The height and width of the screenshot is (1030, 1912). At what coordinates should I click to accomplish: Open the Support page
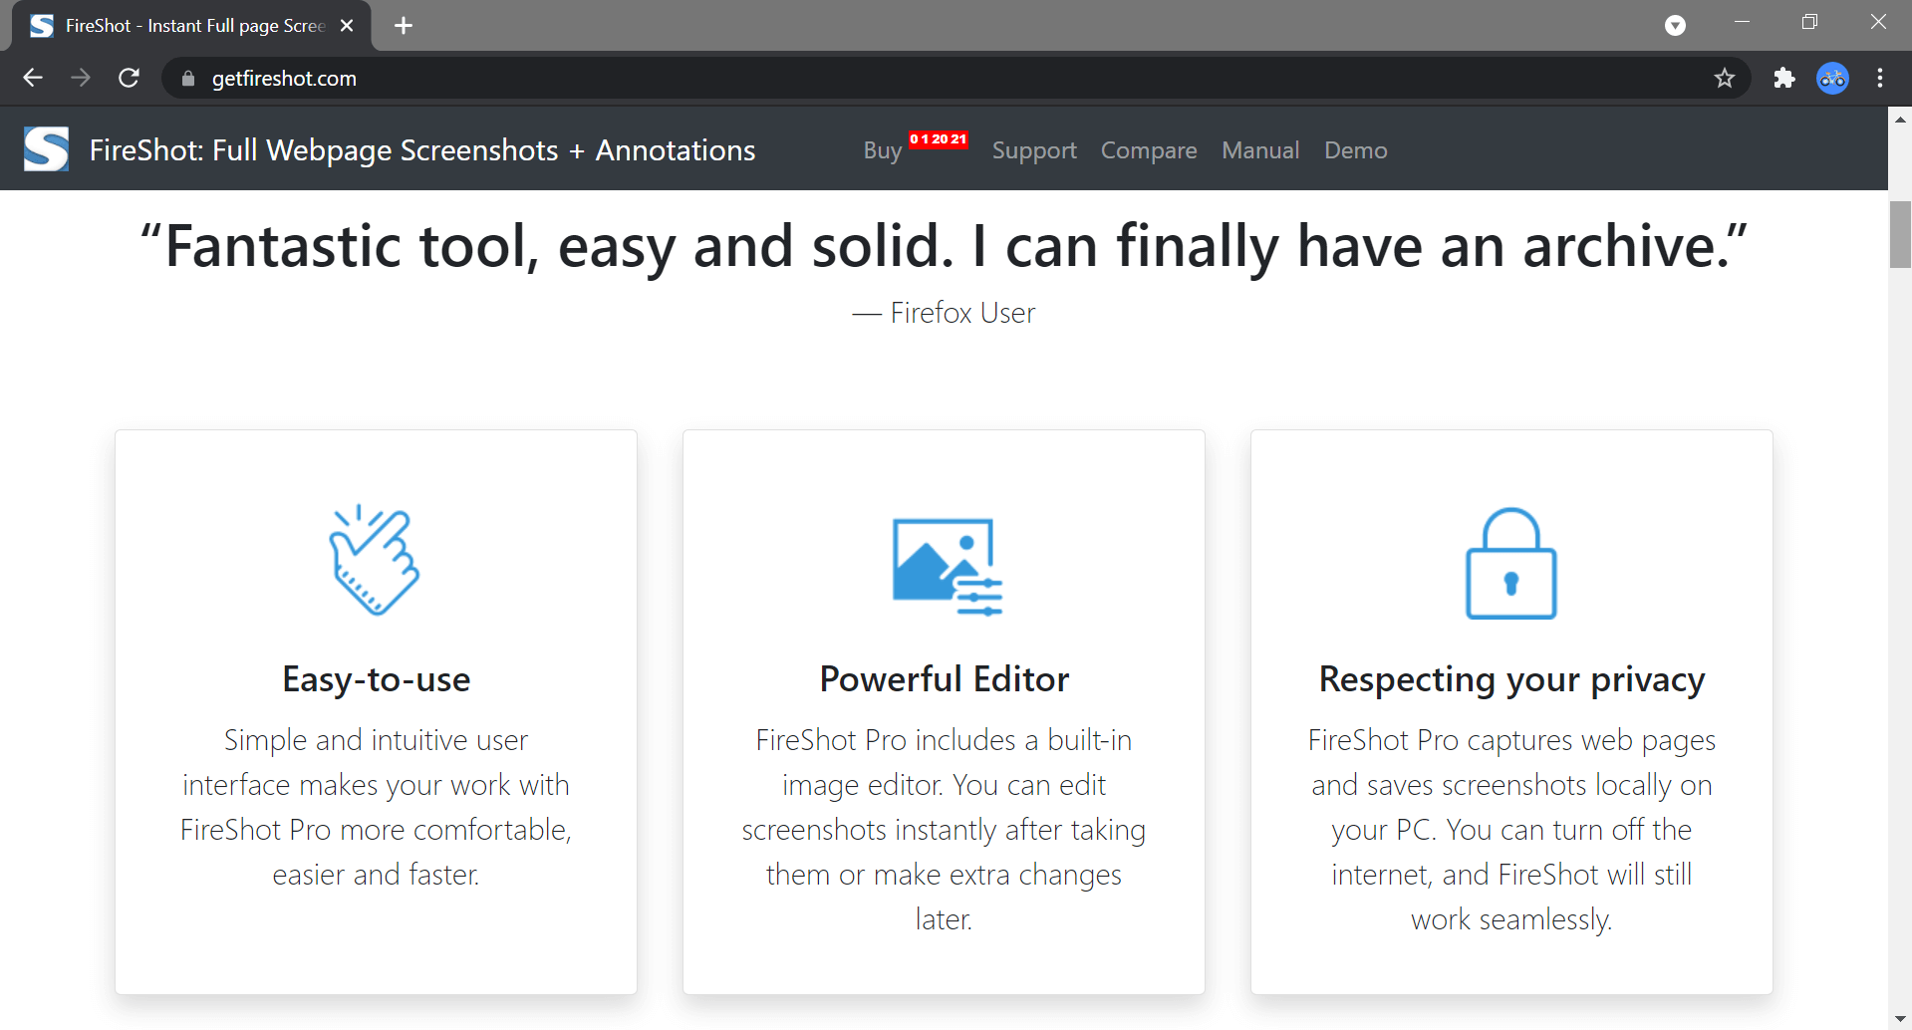click(1034, 150)
